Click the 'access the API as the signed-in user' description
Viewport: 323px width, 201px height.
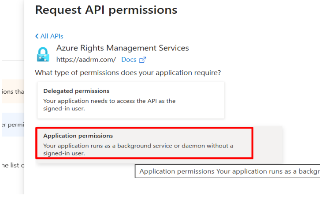(x=109, y=105)
